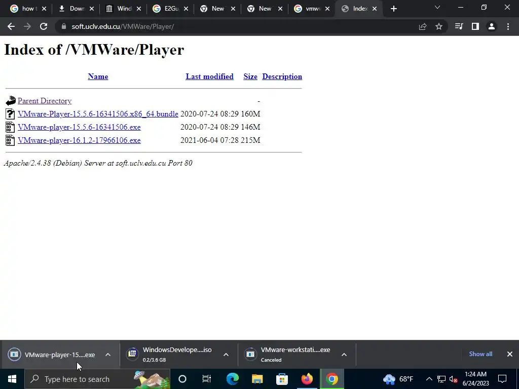Sort listing by Name
The width and height of the screenshot is (519, 389).
[x=98, y=76]
